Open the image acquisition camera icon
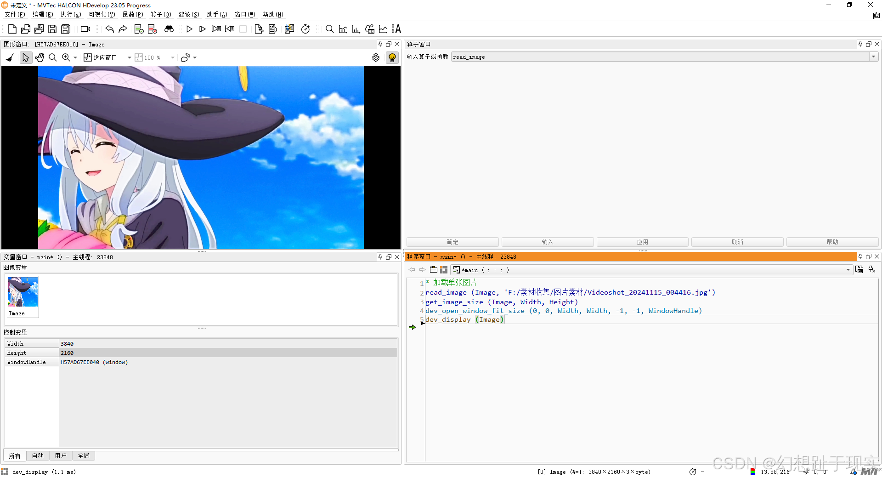 click(85, 29)
